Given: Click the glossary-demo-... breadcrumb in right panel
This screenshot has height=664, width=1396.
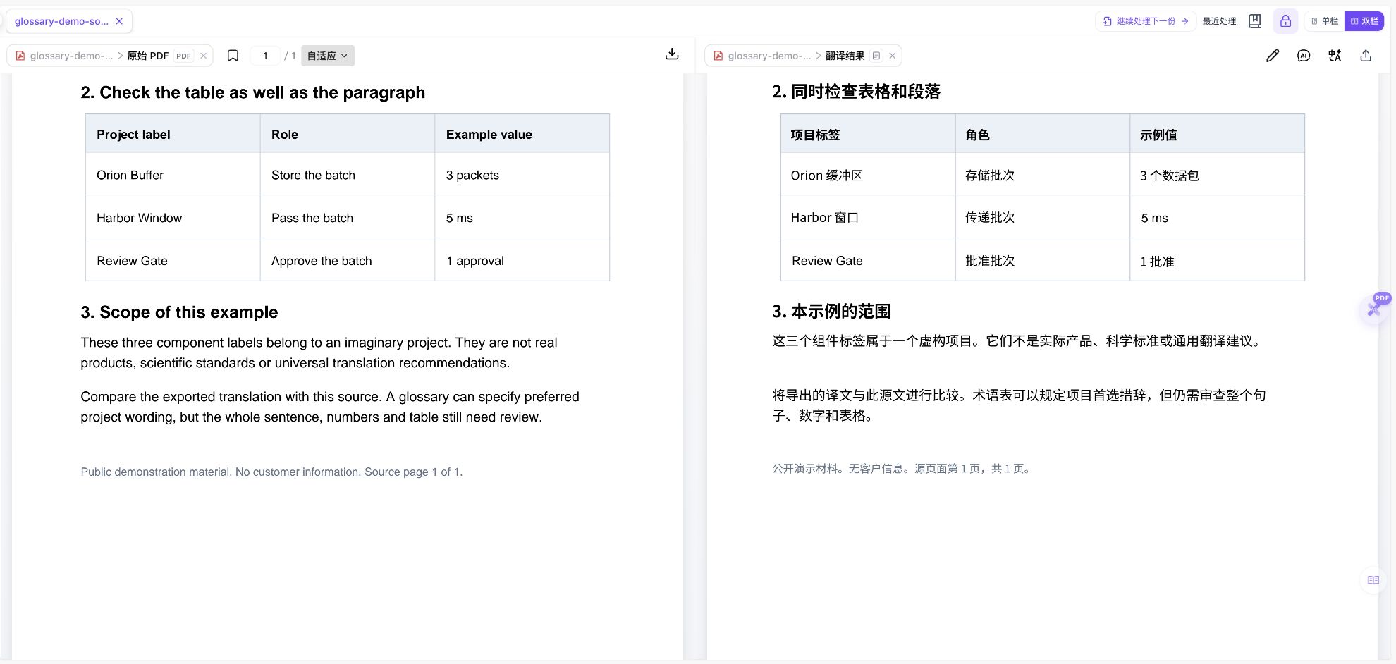Looking at the screenshot, I should (x=769, y=56).
